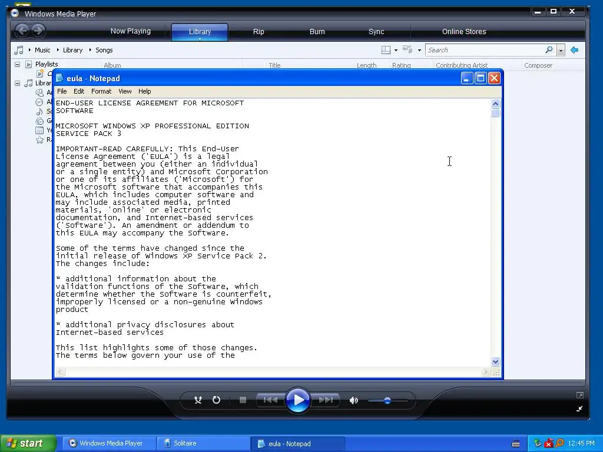
Task: Click the Stop playback button
Action: [x=243, y=400]
